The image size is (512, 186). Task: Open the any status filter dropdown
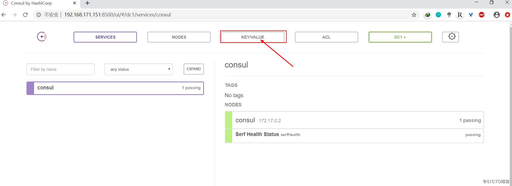(x=138, y=69)
